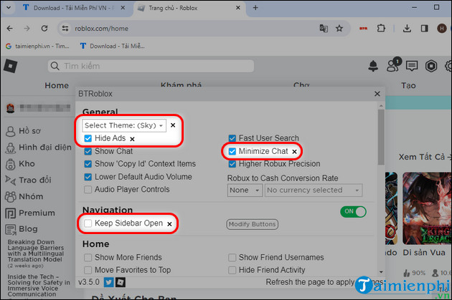Click the Tìm kiếm search field
Viewport: 452px width, 300px height.
point(151,66)
